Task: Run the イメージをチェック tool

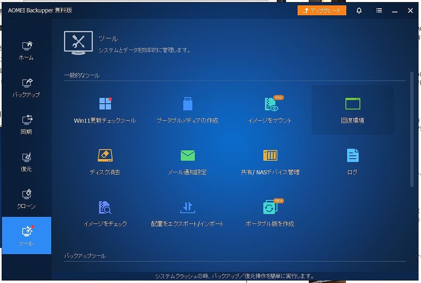Action: point(105,214)
